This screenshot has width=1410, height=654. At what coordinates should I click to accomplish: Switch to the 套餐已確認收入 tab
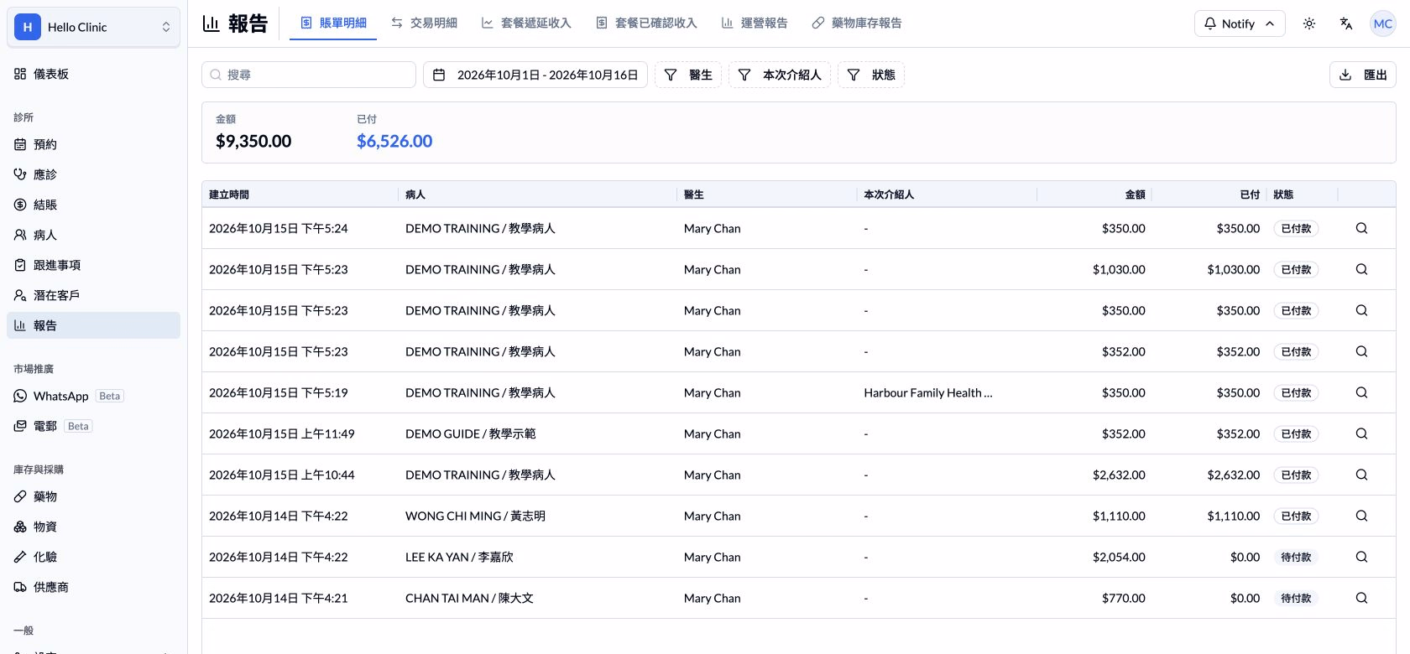coord(647,23)
